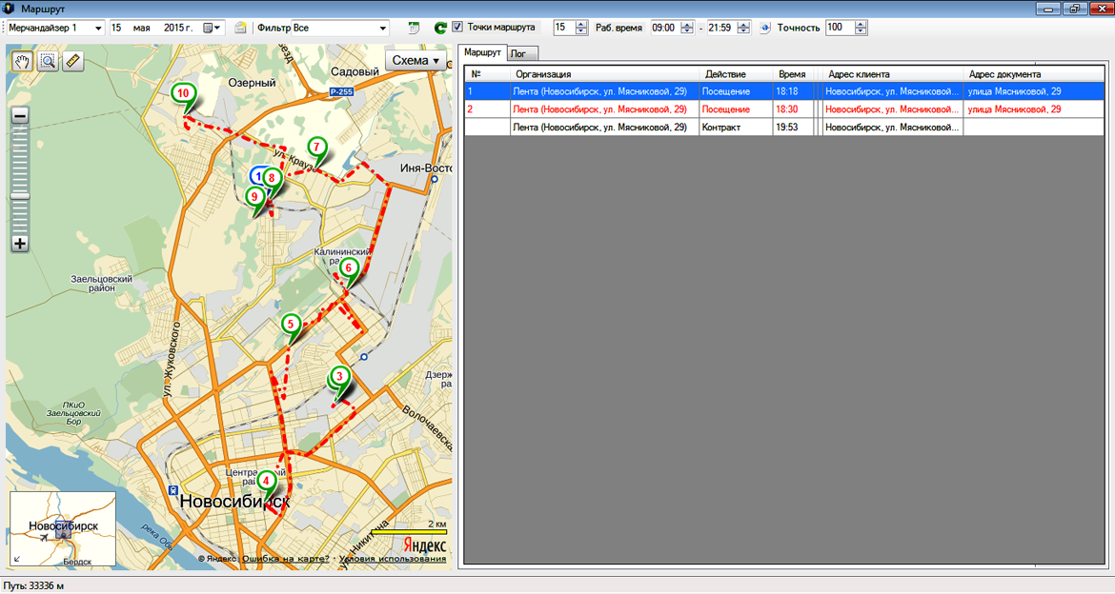Expand the Фильтр Все dropdown

(x=383, y=29)
